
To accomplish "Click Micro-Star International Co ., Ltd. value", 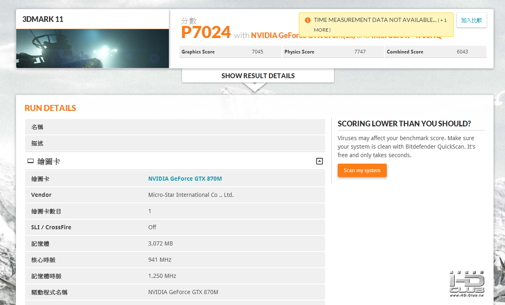I will click(x=191, y=195).
